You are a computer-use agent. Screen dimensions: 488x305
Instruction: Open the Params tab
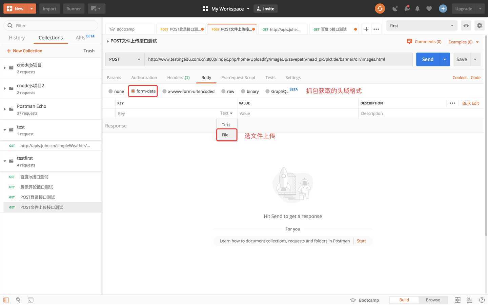[x=114, y=78]
